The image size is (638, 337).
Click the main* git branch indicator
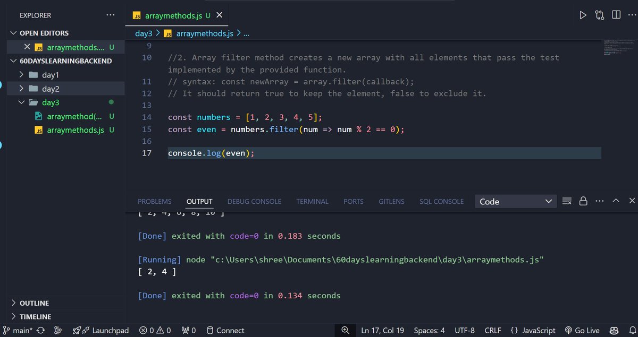pos(18,330)
